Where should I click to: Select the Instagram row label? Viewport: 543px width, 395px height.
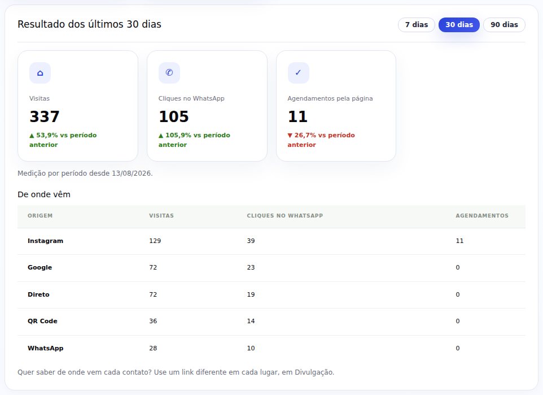click(45, 241)
